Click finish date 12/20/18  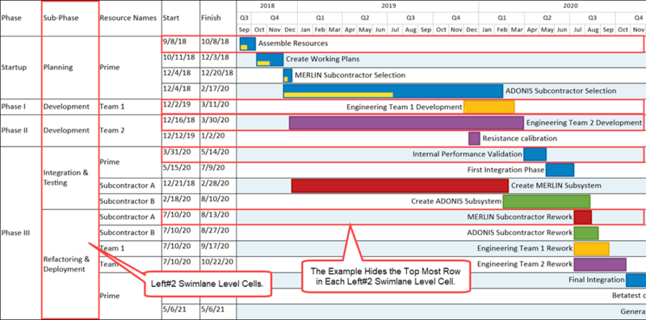[x=217, y=73]
